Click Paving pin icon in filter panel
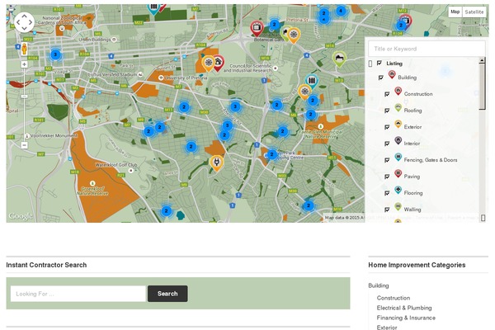This screenshot has width=495, height=330. tap(398, 173)
